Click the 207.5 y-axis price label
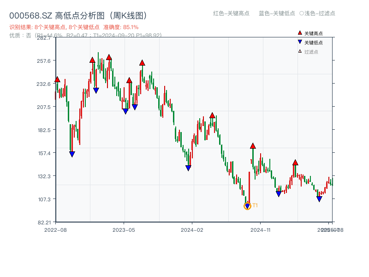The image size is (369, 277). point(44,107)
